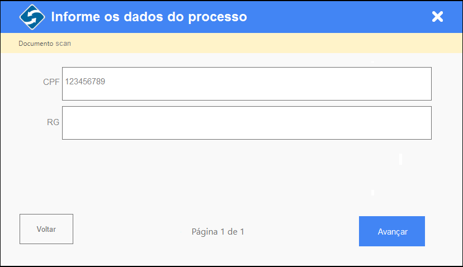Select the Documento scan label
The width and height of the screenshot is (463, 267).
45,44
